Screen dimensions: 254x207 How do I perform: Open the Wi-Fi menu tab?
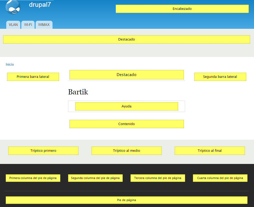click(x=28, y=25)
